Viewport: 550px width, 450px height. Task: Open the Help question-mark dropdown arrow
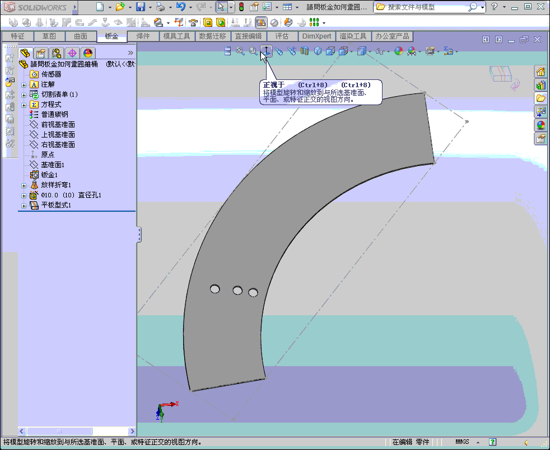(x=505, y=7)
